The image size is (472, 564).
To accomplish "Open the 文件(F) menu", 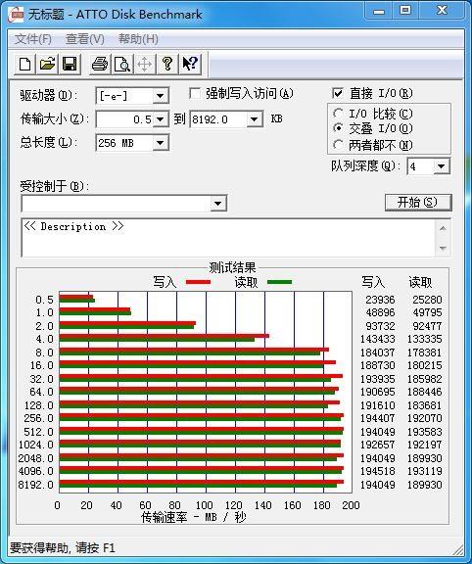I will tap(32, 39).
